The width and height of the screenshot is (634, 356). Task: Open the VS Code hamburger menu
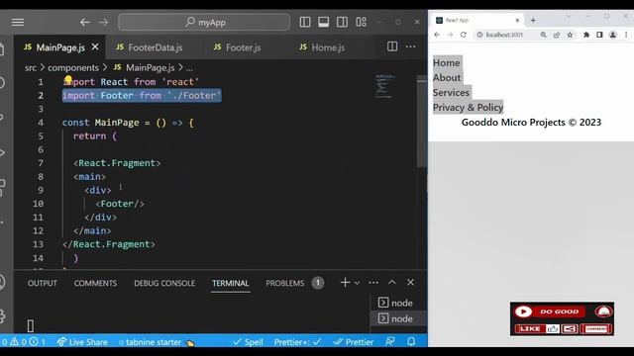18,22
